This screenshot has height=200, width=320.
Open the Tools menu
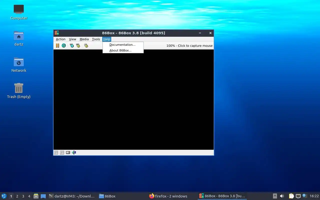click(96, 39)
